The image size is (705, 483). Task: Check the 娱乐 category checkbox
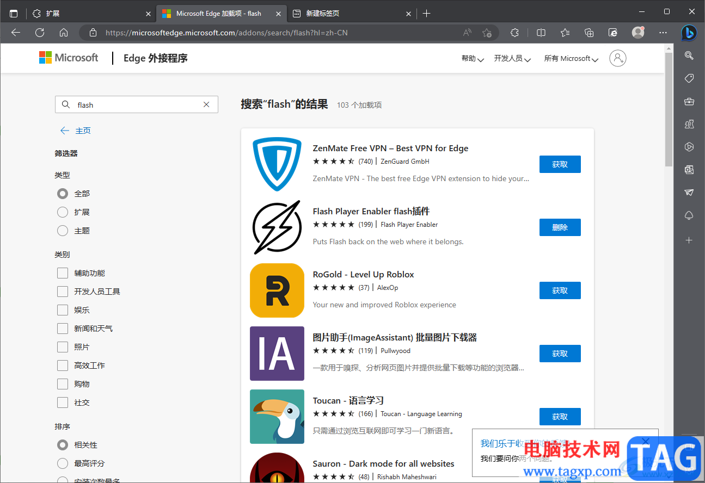[x=63, y=310]
